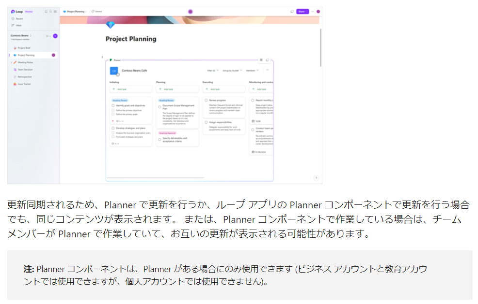Mark 'Identify goals and objectives' as complete
Image resolution: width=478 pixels, height=304 pixels.
[x=113, y=105]
